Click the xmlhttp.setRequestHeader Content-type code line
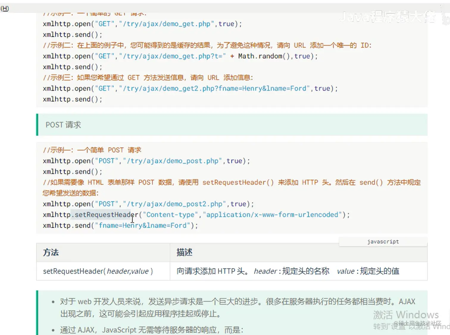Image resolution: width=450 pixels, height=335 pixels. point(196,215)
